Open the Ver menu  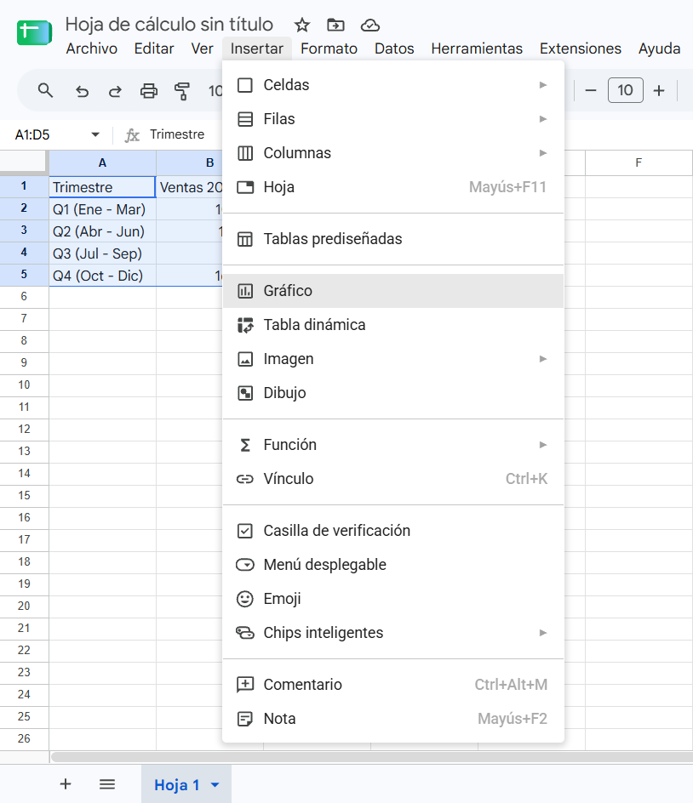tap(202, 48)
